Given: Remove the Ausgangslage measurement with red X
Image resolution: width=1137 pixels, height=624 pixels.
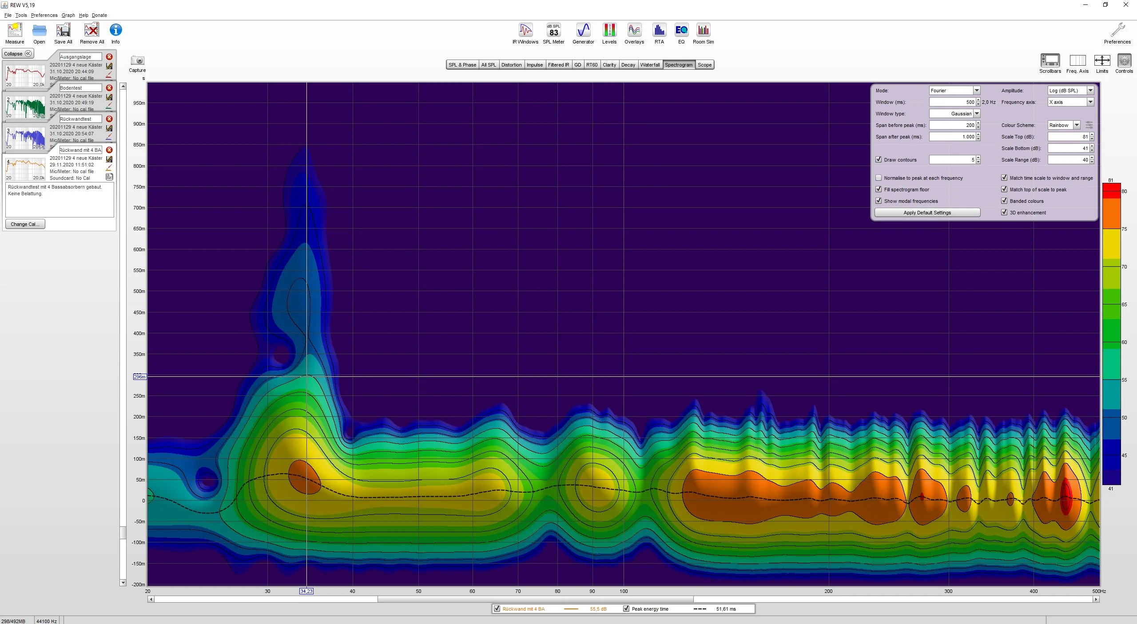Looking at the screenshot, I should [109, 57].
